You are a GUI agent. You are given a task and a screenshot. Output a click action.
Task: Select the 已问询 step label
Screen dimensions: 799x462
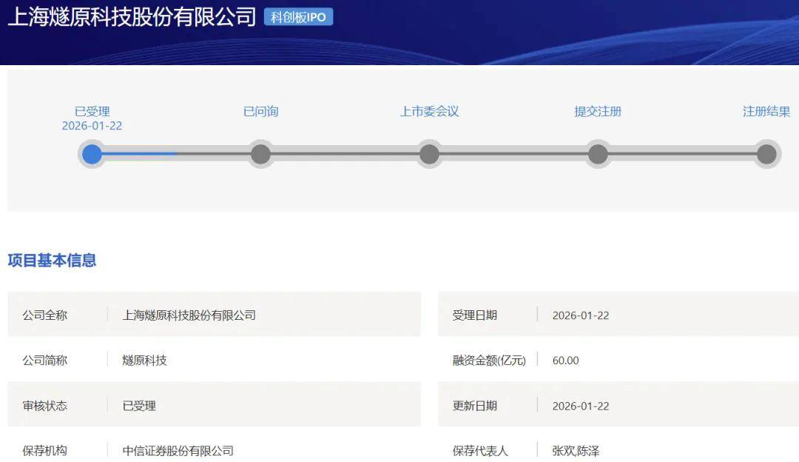click(x=260, y=112)
